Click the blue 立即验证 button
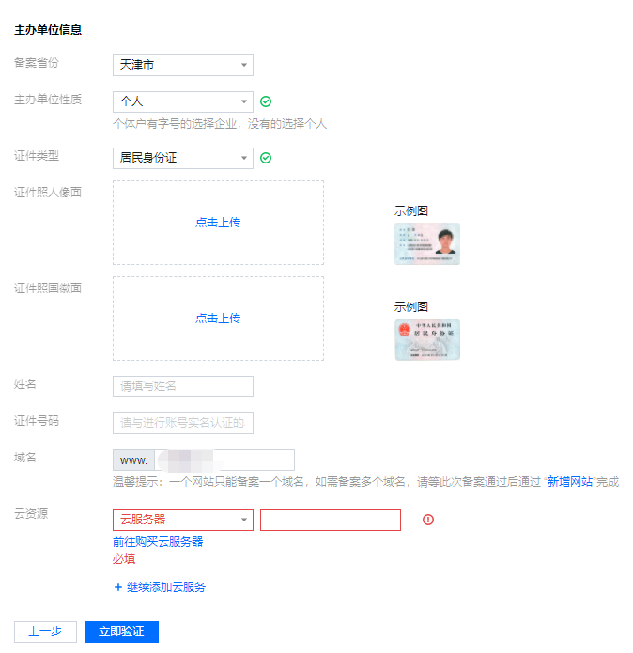The width and height of the screenshot is (633, 653). [x=121, y=631]
